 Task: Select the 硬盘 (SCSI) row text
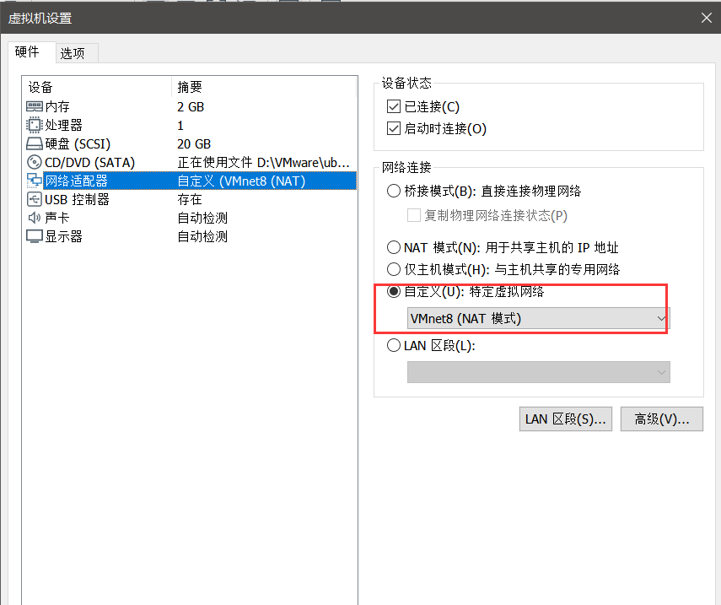click(78, 144)
